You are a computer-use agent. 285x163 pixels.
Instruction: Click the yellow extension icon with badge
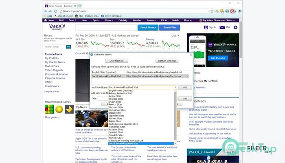pos(222,11)
